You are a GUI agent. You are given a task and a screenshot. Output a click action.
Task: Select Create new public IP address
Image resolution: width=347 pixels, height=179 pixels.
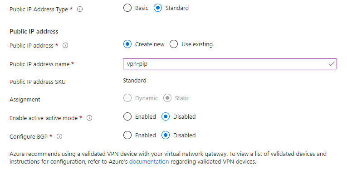coord(127,44)
